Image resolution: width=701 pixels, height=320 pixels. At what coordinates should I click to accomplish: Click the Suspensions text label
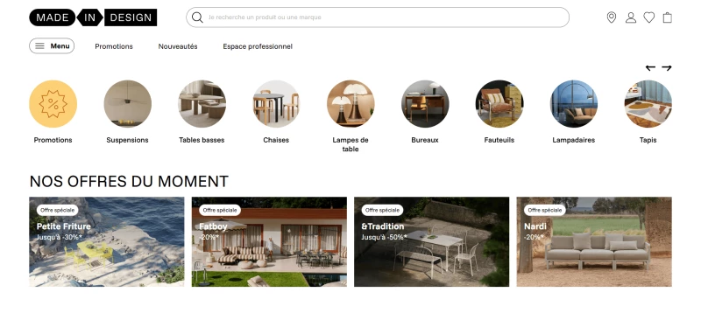coord(127,140)
